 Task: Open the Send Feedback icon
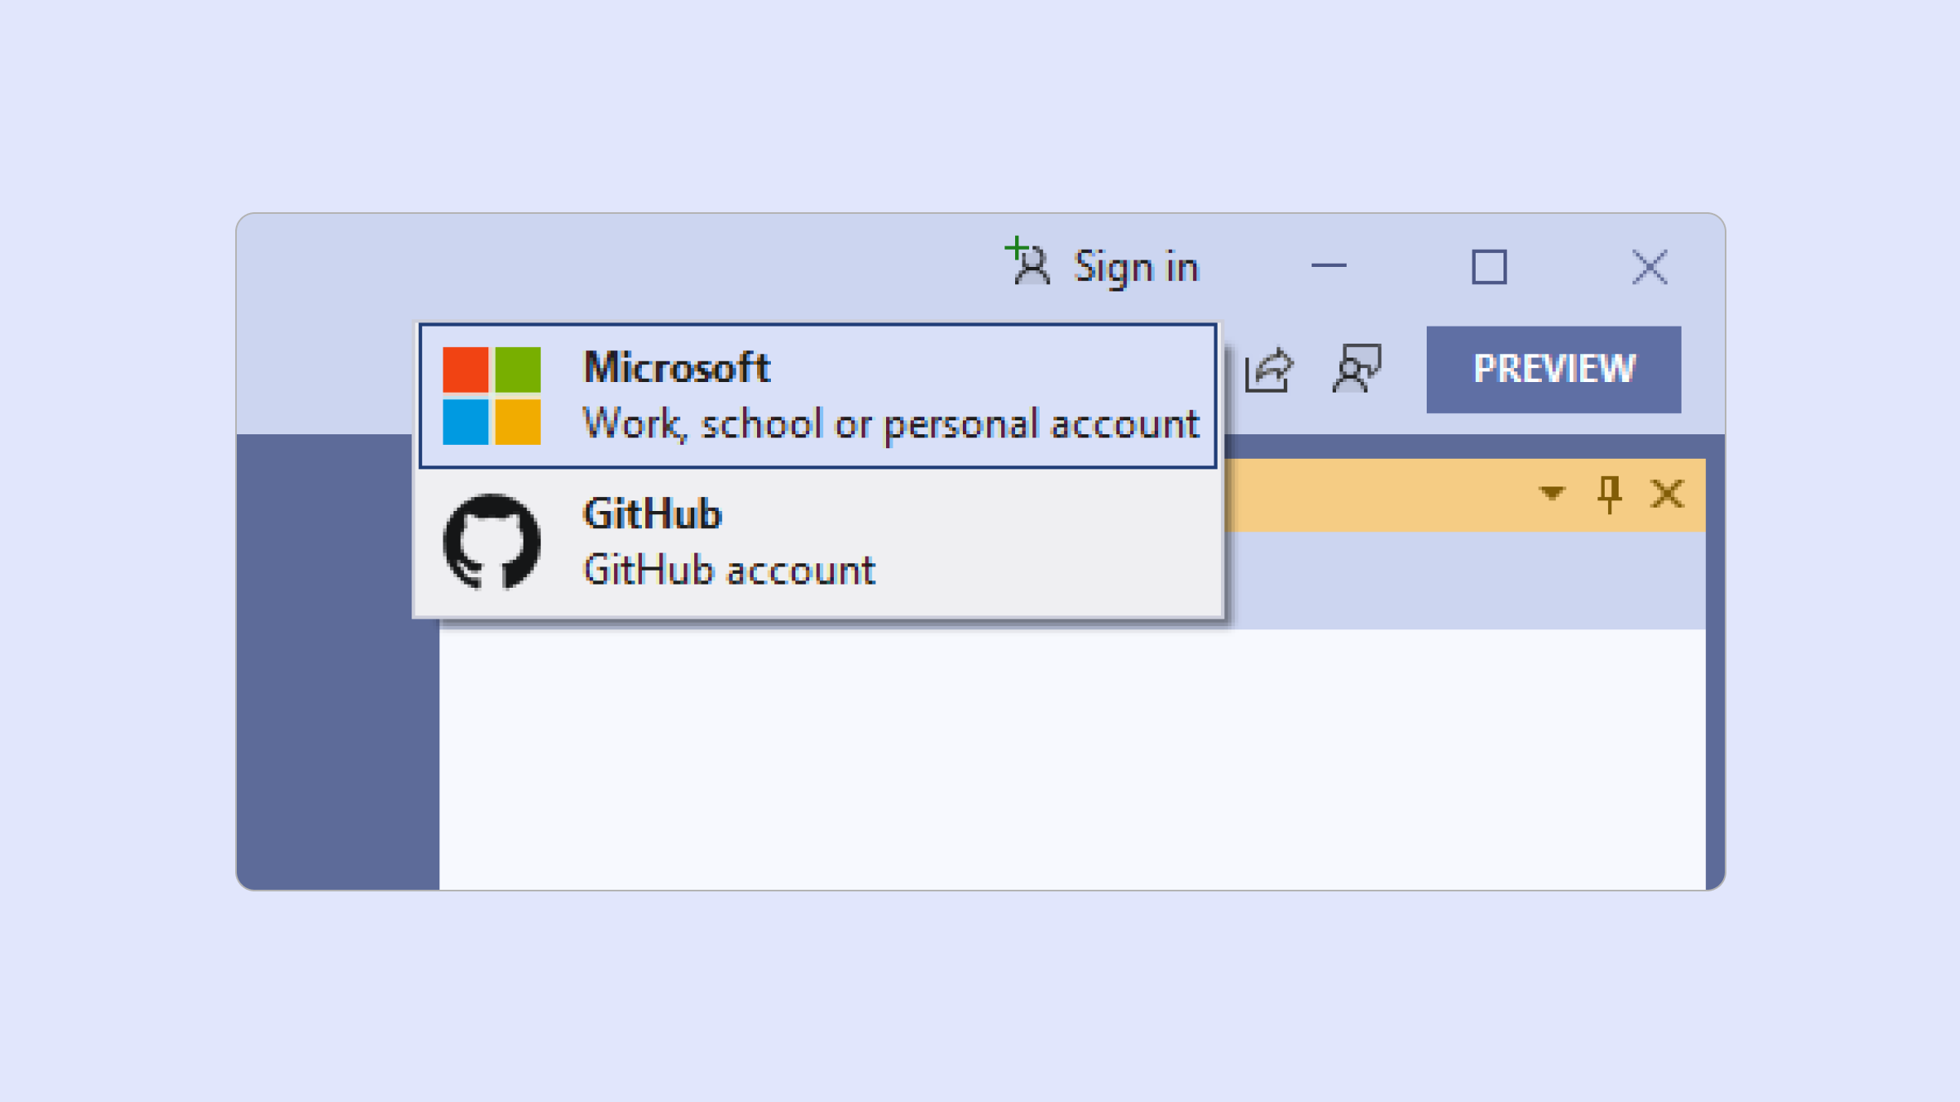pyautogui.click(x=1356, y=369)
